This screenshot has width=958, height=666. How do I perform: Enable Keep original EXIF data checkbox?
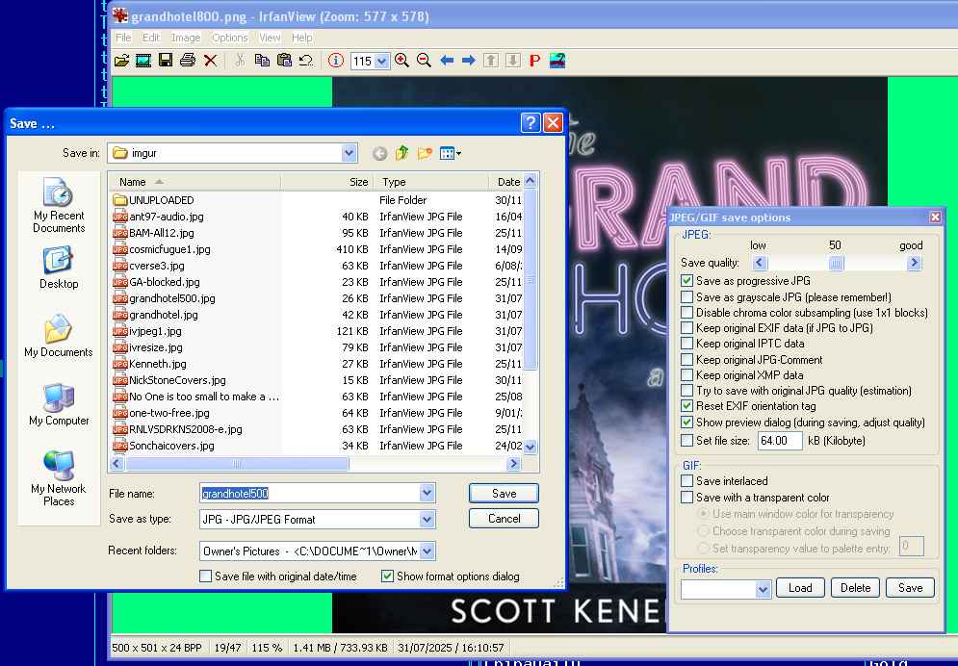[x=686, y=328]
